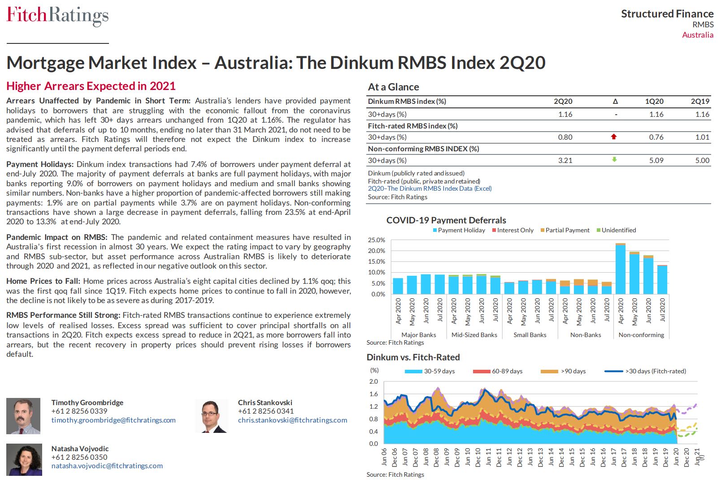Click the red 60-89 days legend swatch
The height and width of the screenshot is (483, 721).
tap(482, 371)
